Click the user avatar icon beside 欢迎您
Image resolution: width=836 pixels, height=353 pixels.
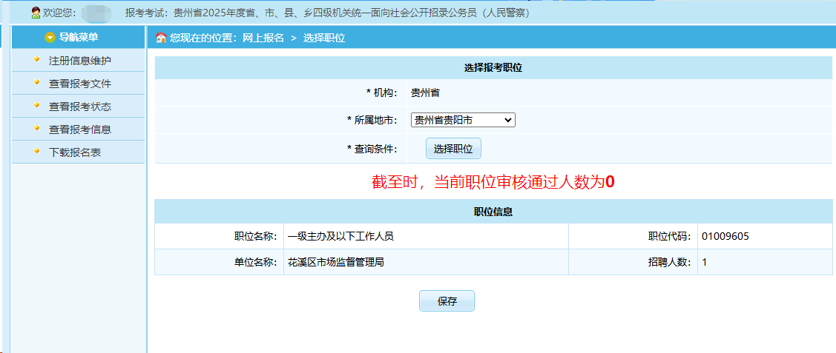pos(36,13)
